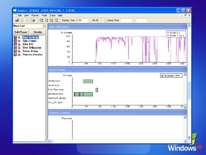Screen dimensions: 206x155
Task: Uncheck the Disk I/O checkbox
Action: (15, 44)
